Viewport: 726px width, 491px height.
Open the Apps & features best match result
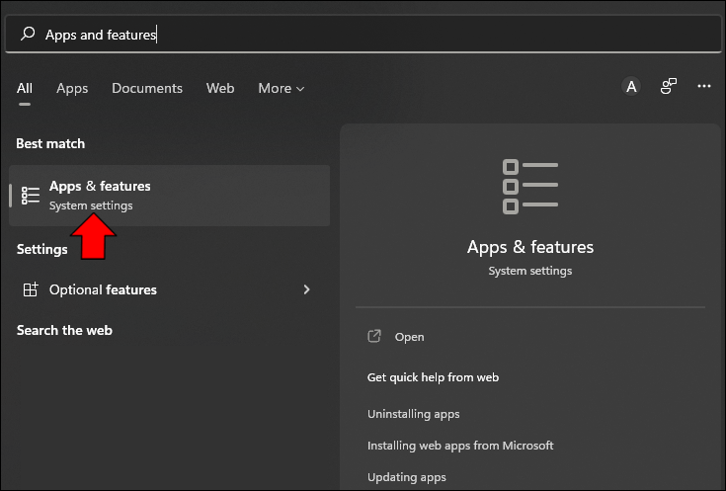tap(170, 196)
